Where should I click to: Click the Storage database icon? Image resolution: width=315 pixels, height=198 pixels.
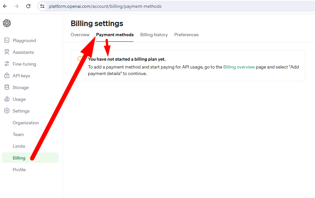point(7,87)
